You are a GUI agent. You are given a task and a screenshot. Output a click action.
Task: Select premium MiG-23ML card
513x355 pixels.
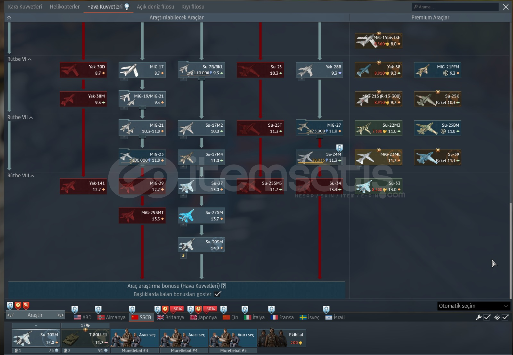coord(379,157)
